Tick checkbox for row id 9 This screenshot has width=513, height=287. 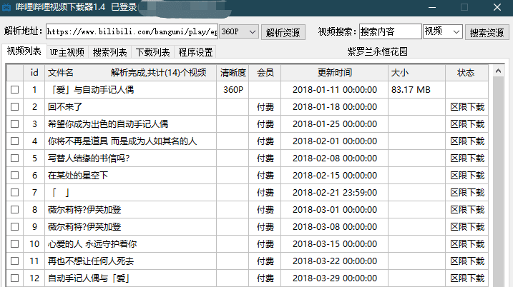click(x=15, y=227)
